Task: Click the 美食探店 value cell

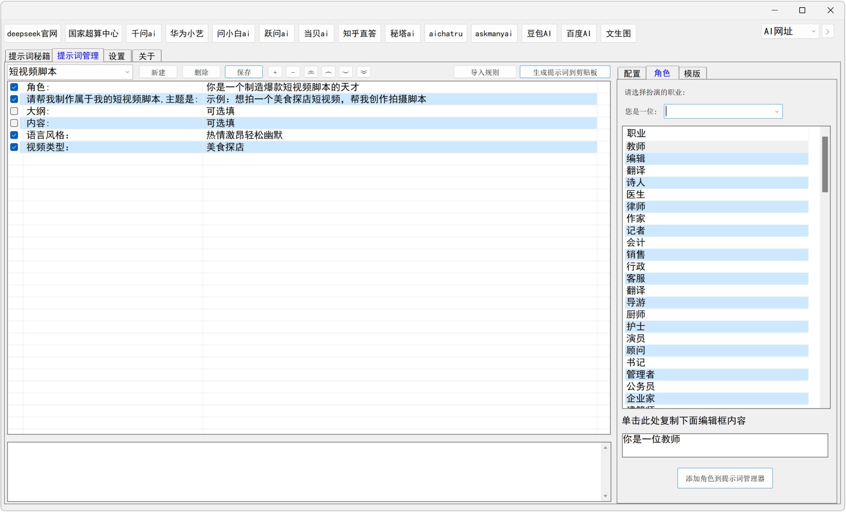Action: (400, 147)
